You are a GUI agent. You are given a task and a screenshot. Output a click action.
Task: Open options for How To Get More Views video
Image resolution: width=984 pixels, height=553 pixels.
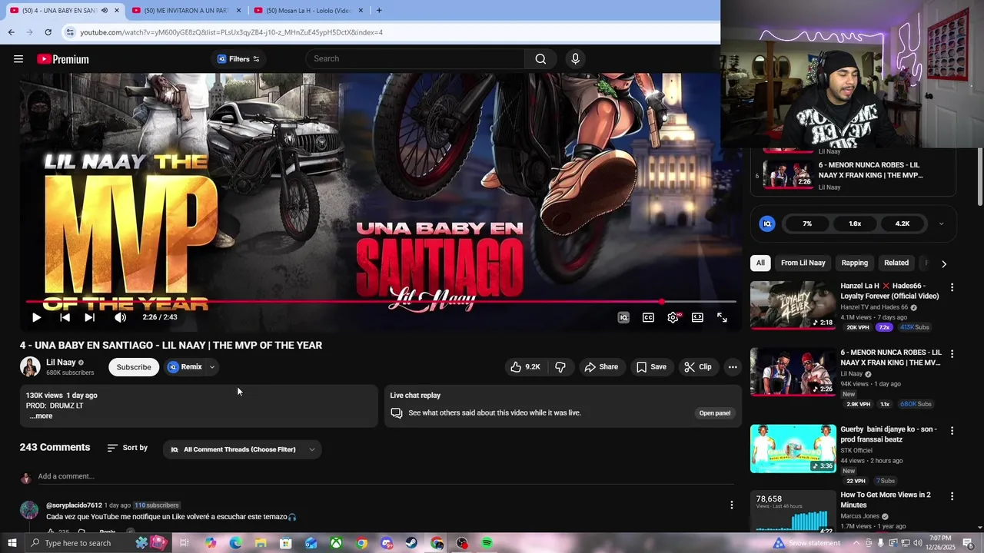click(952, 497)
